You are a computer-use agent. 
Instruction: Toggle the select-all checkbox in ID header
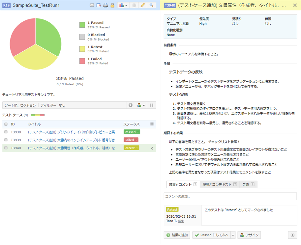point(6,124)
